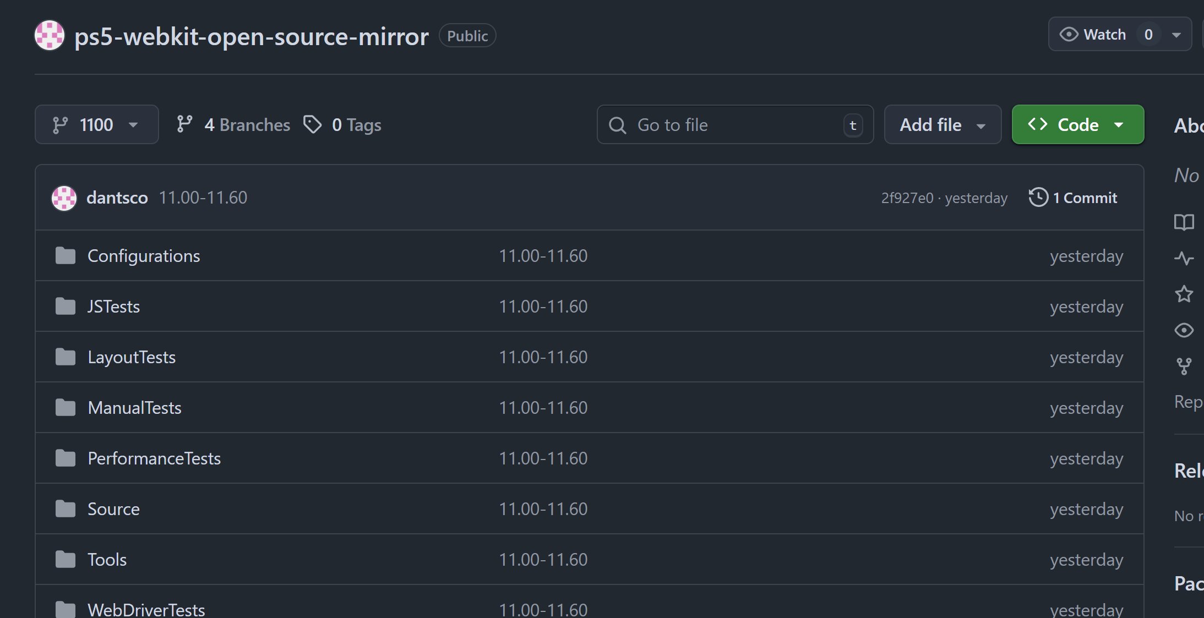Click the Source folder icon
This screenshot has height=618, width=1204.
(x=66, y=509)
